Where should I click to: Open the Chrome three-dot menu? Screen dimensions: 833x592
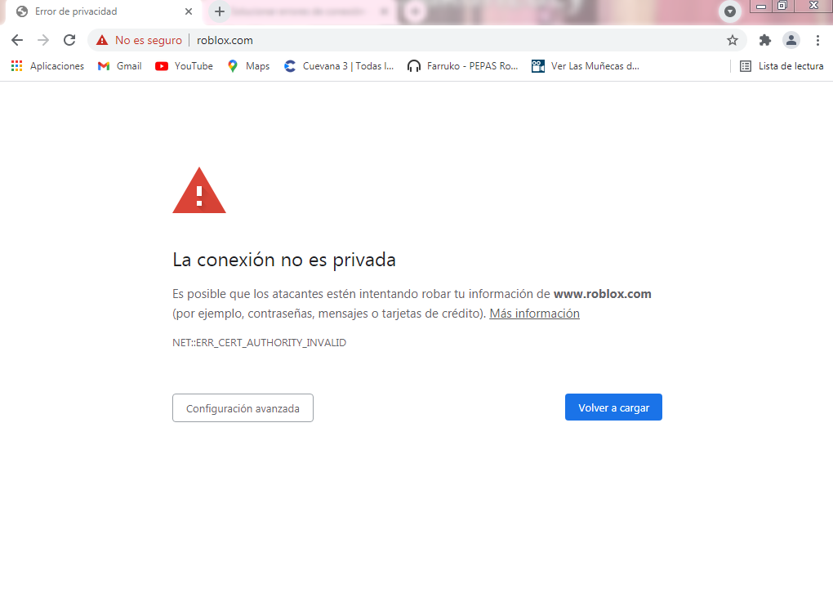[x=817, y=40]
